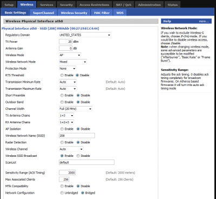This screenshot has height=199, width=216.
Task: Switch to MAC Filter sub-tab
Action: point(102,13)
